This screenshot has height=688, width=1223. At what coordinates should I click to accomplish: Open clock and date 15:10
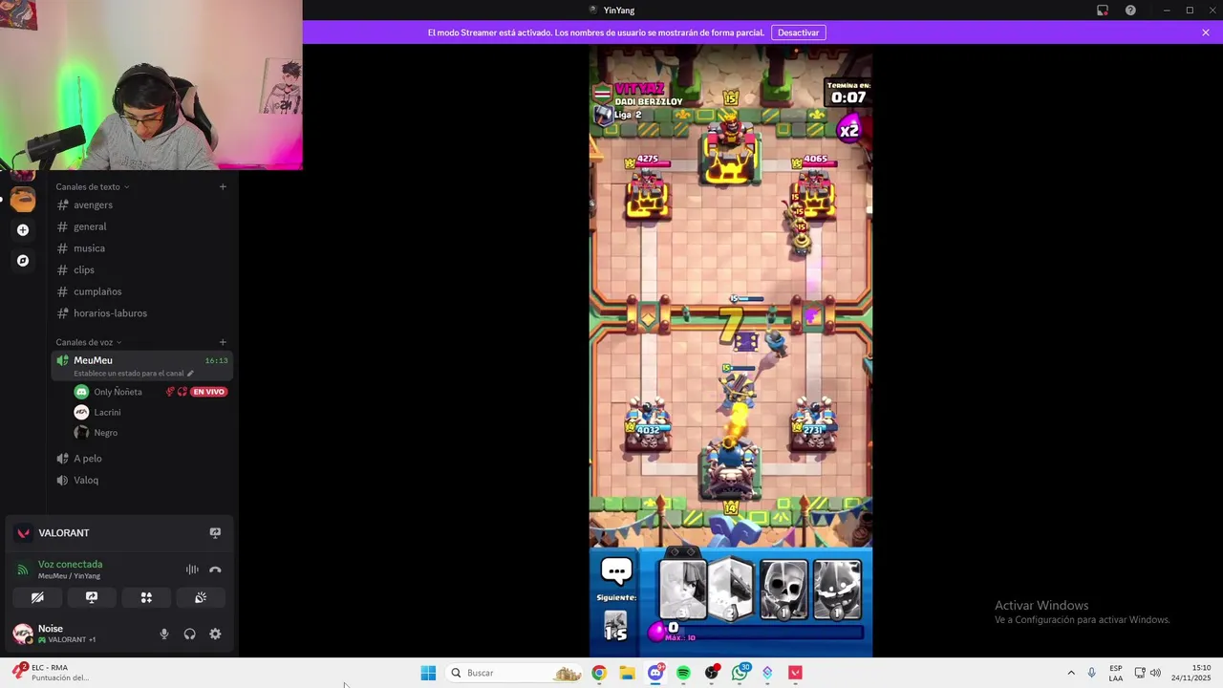pos(1192,673)
